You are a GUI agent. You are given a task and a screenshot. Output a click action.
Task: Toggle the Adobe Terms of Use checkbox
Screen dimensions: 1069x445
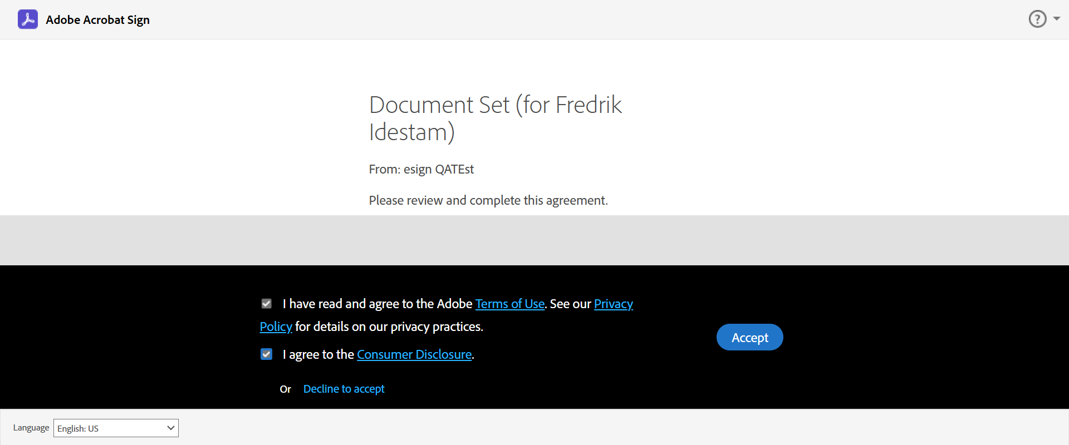(267, 304)
